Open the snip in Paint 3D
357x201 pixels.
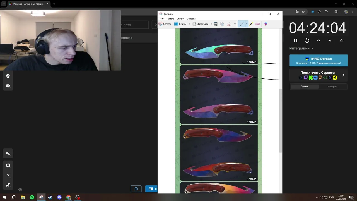[x=266, y=24]
